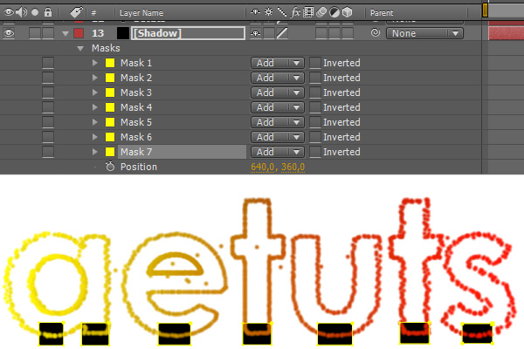Expand Mask 7 properties
Viewport: 524px width, 349px height.
tap(95, 152)
